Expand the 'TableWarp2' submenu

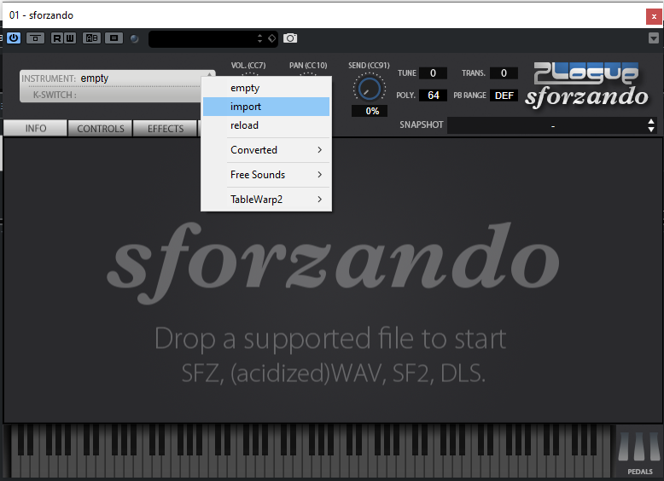pyautogui.click(x=266, y=199)
